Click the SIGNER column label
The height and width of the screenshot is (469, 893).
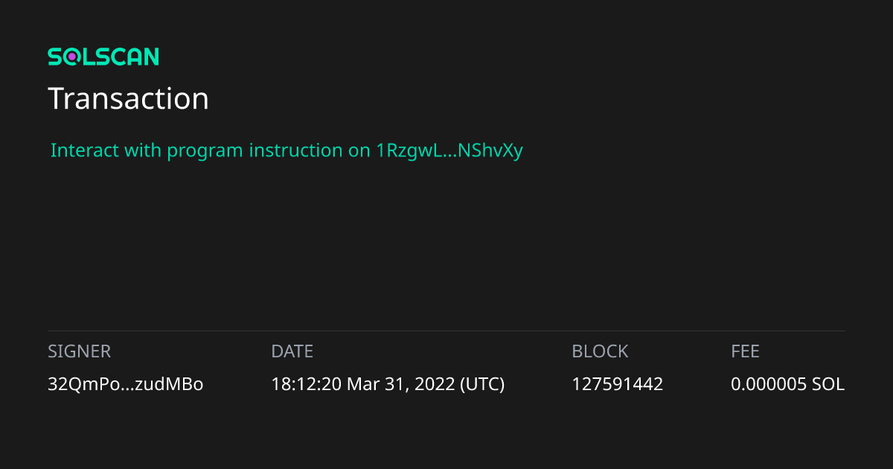(x=79, y=351)
